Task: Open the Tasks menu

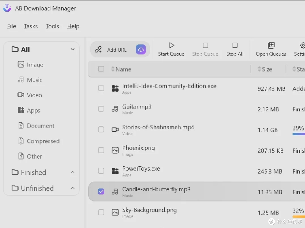Action: (31, 26)
